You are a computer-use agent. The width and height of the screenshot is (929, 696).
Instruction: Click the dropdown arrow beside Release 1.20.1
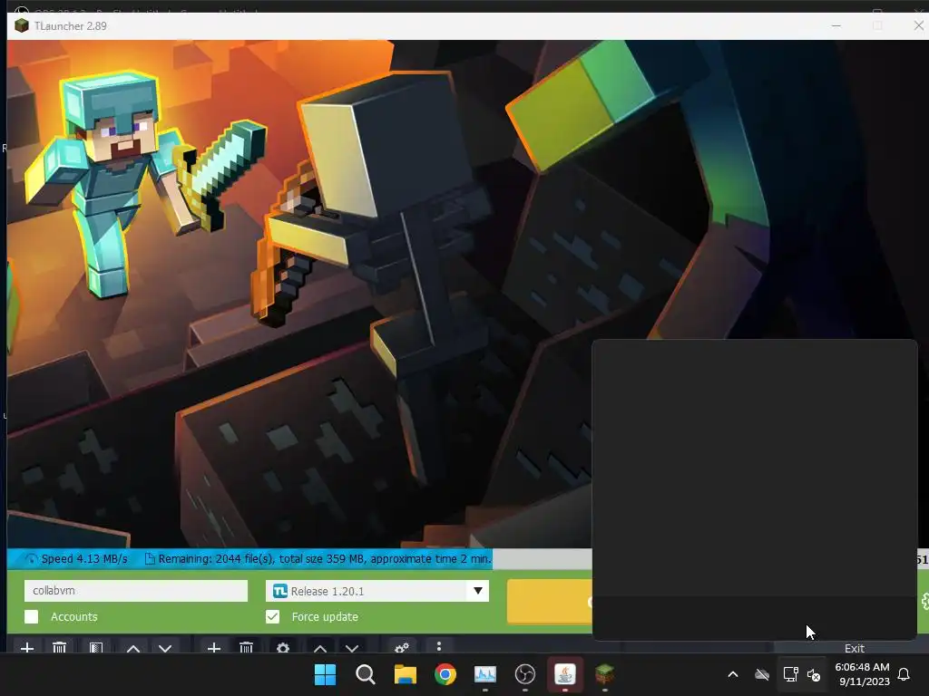click(x=477, y=591)
